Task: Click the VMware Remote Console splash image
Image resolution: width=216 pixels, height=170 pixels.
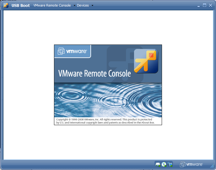Action: pyautogui.click(x=108, y=85)
